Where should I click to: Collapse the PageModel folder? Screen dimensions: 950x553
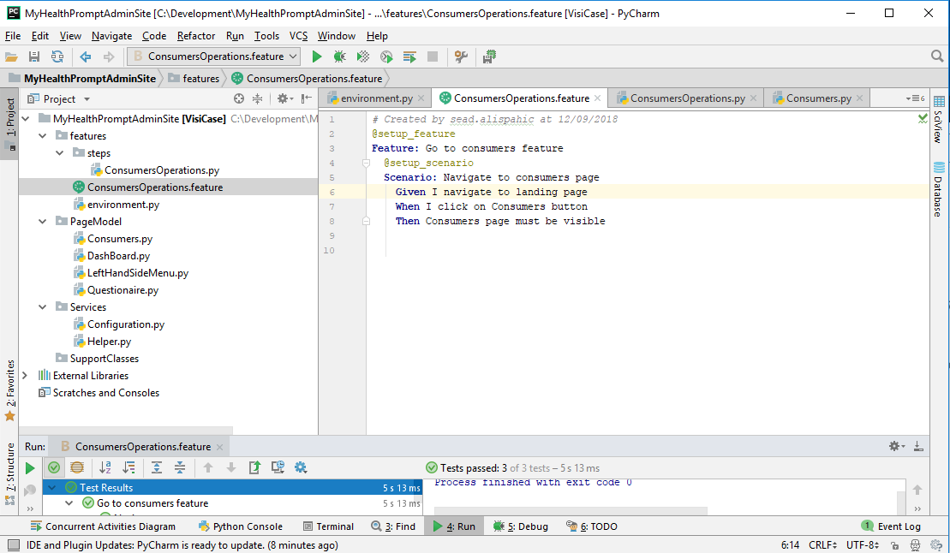[x=41, y=221]
